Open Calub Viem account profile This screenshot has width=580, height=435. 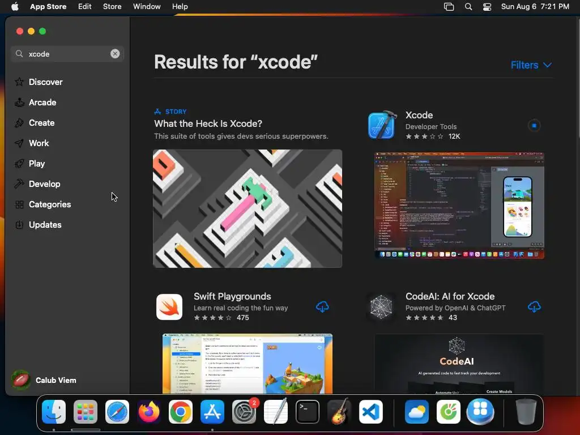(x=44, y=380)
